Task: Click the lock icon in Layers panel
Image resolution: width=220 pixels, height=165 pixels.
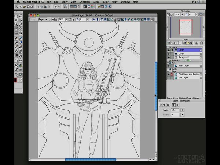Action: tap(197, 43)
